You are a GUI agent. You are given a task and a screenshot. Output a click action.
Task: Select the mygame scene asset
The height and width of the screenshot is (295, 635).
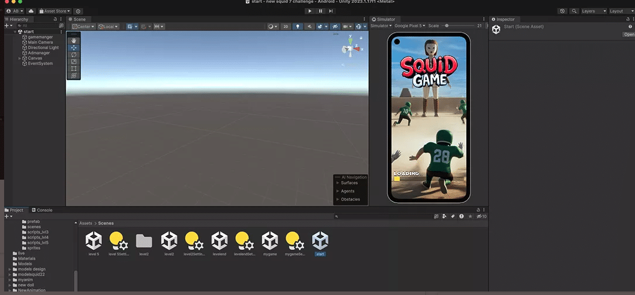point(270,244)
